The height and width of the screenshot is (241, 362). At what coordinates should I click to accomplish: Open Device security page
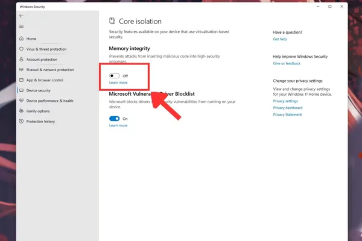[39, 90]
